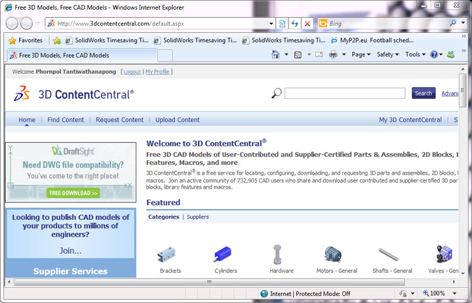The width and height of the screenshot is (472, 303).
Task: Expand the zoom level dropdown arrow
Action: click(x=454, y=293)
